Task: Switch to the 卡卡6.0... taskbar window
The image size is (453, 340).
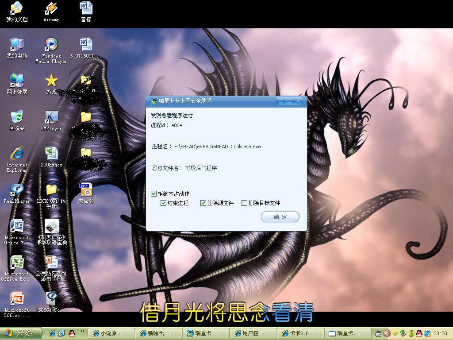Action: [300, 333]
